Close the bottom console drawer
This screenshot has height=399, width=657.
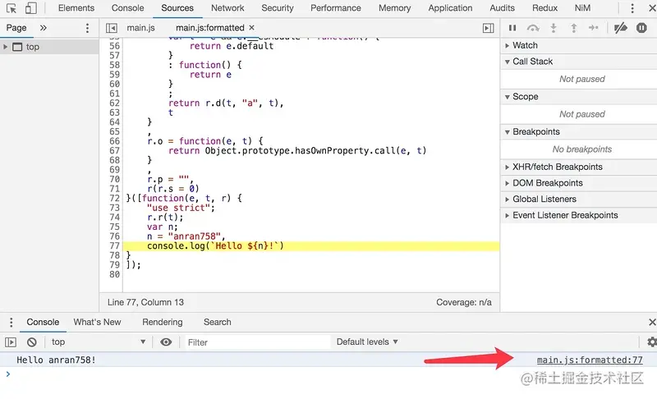652,322
